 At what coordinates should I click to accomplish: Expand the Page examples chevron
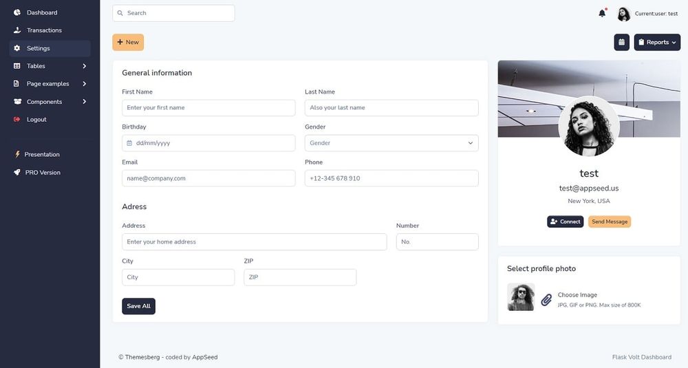pyautogui.click(x=84, y=84)
